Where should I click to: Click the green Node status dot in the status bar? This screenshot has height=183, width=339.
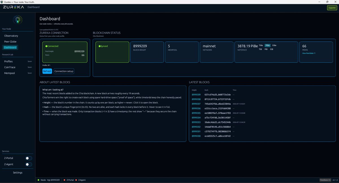[38, 180]
